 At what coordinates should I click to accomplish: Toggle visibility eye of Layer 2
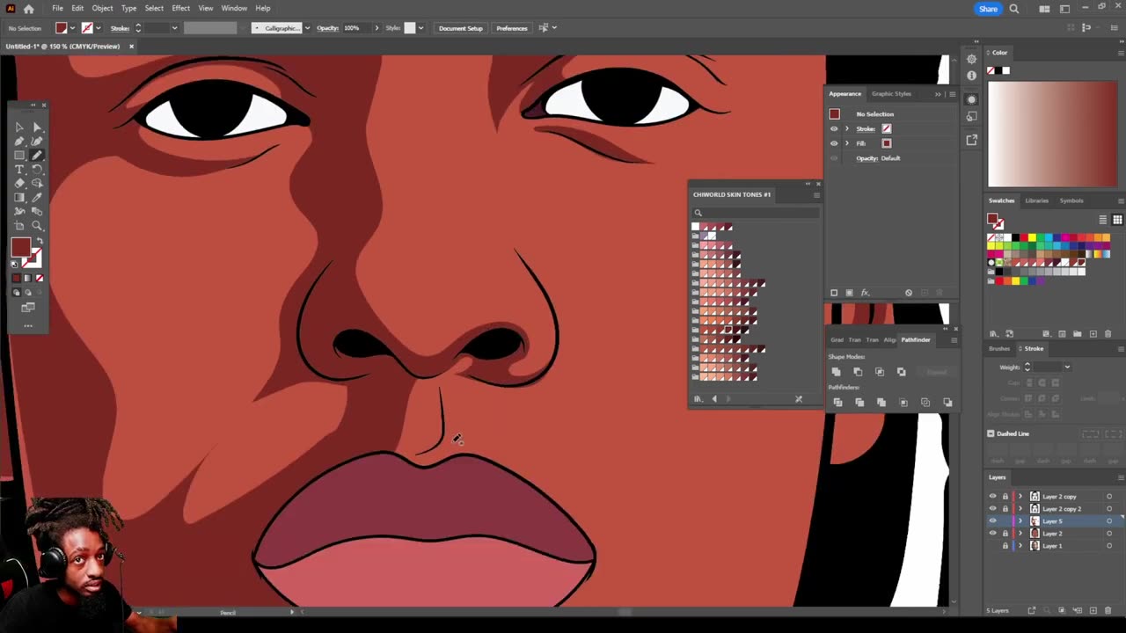(x=993, y=534)
